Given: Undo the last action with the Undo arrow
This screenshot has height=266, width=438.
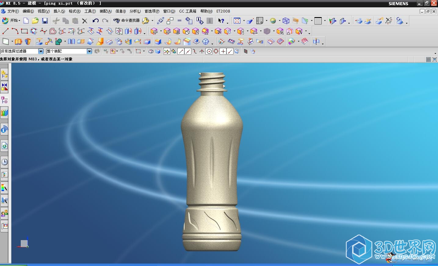Looking at the screenshot, I should pos(96,21).
